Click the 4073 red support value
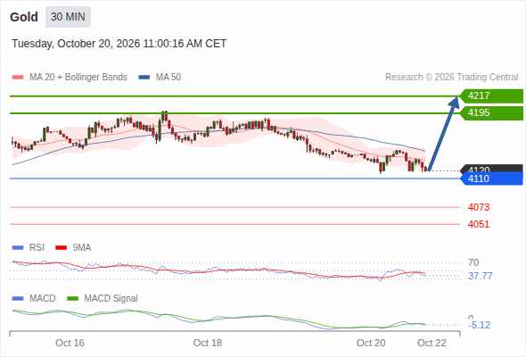Screen dimensions: 526x357 pyautogui.click(x=479, y=207)
